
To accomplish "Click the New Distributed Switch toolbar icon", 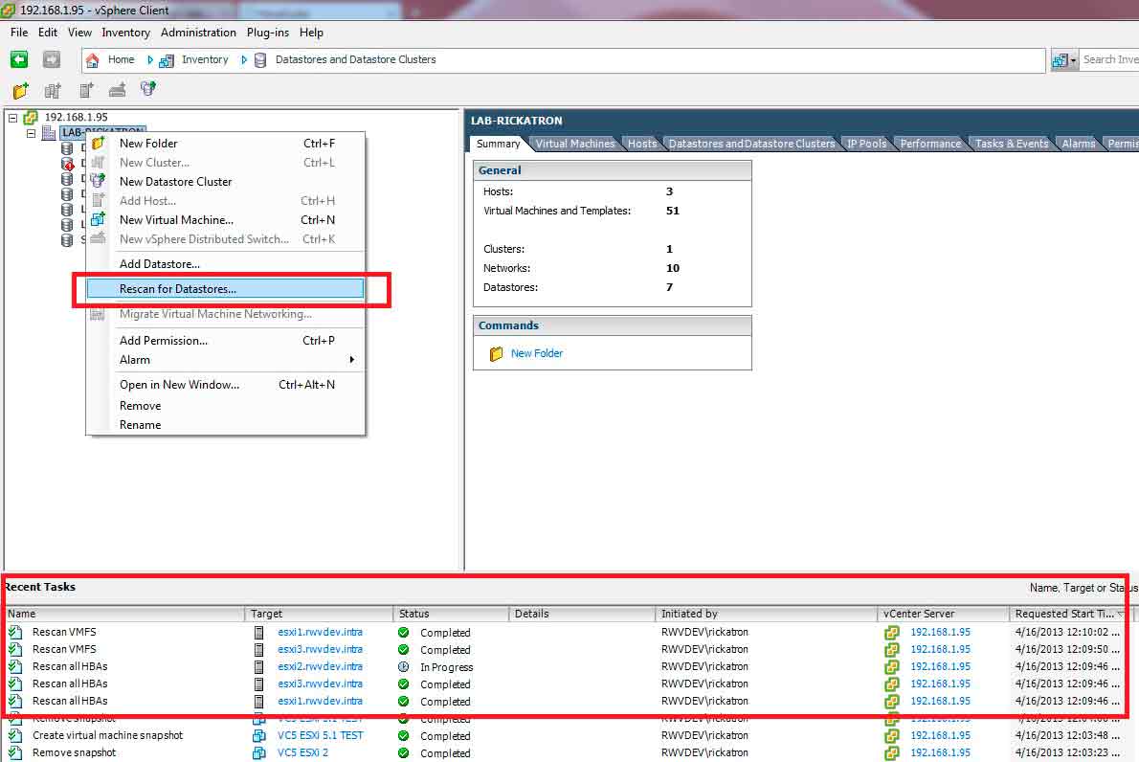I will click(117, 90).
